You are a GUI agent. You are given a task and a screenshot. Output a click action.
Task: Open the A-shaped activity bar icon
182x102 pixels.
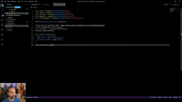click(x=2, y=35)
